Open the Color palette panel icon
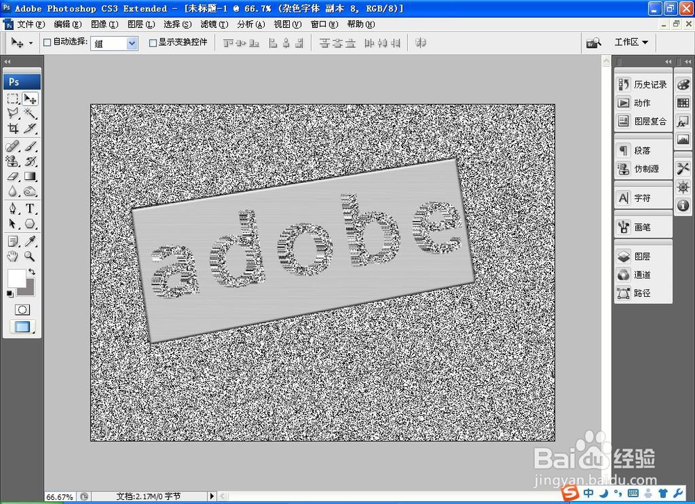 point(683,84)
